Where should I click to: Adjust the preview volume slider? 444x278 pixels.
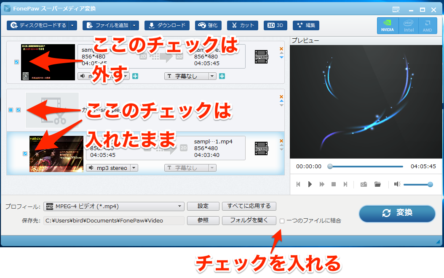pyautogui.click(x=418, y=185)
